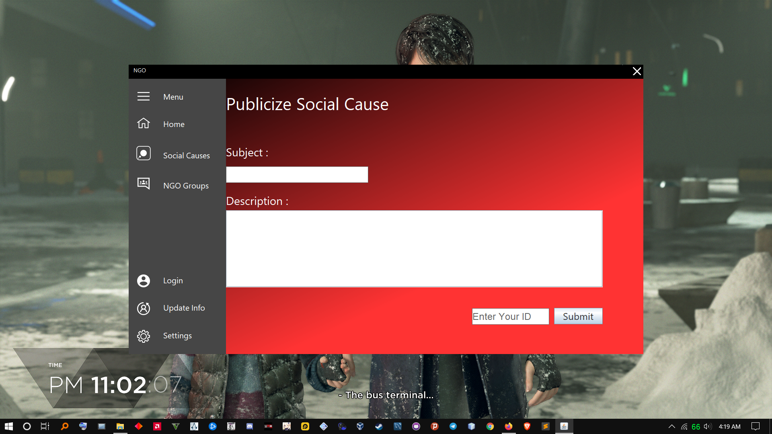Viewport: 772px width, 434px height.
Task: Click the hamburger Menu icon
Action: point(143,96)
